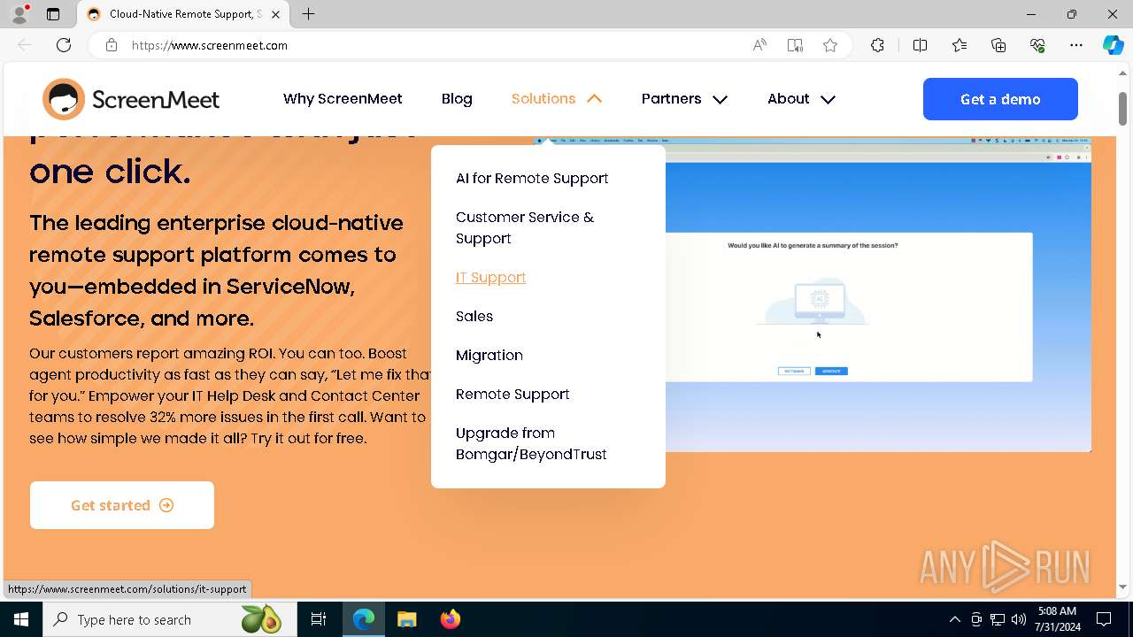Open IT Support solution page
1133x637 pixels.
pyautogui.click(x=490, y=277)
